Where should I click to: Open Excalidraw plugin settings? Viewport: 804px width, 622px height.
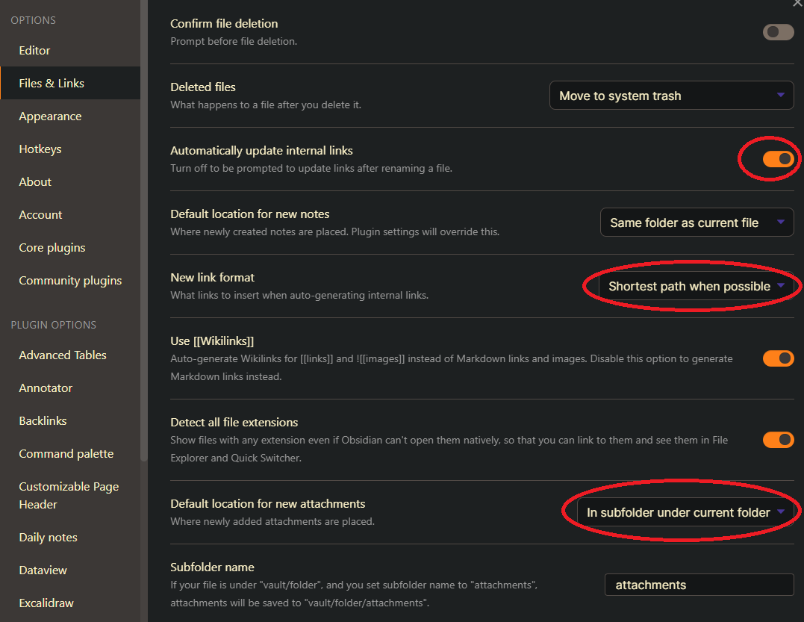tap(46, 603)
